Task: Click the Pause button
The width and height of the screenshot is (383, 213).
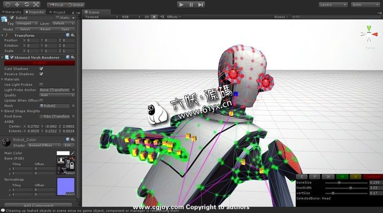Action: tap(191, 4)
